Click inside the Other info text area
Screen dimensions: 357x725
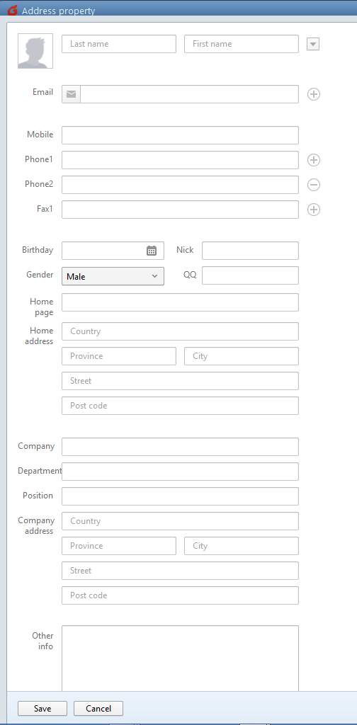click(181, 658)
